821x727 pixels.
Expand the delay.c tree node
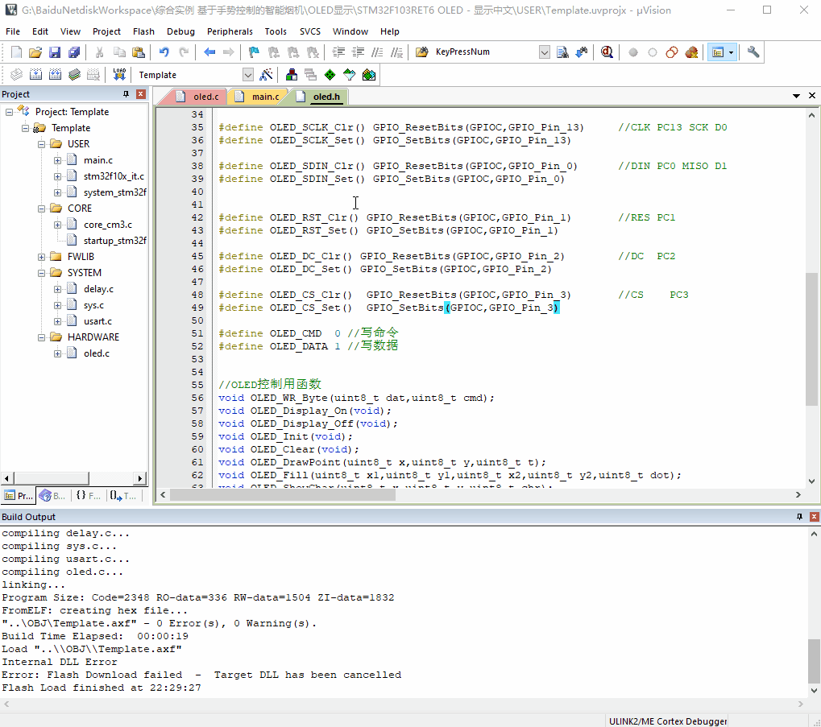coord(57,289)
